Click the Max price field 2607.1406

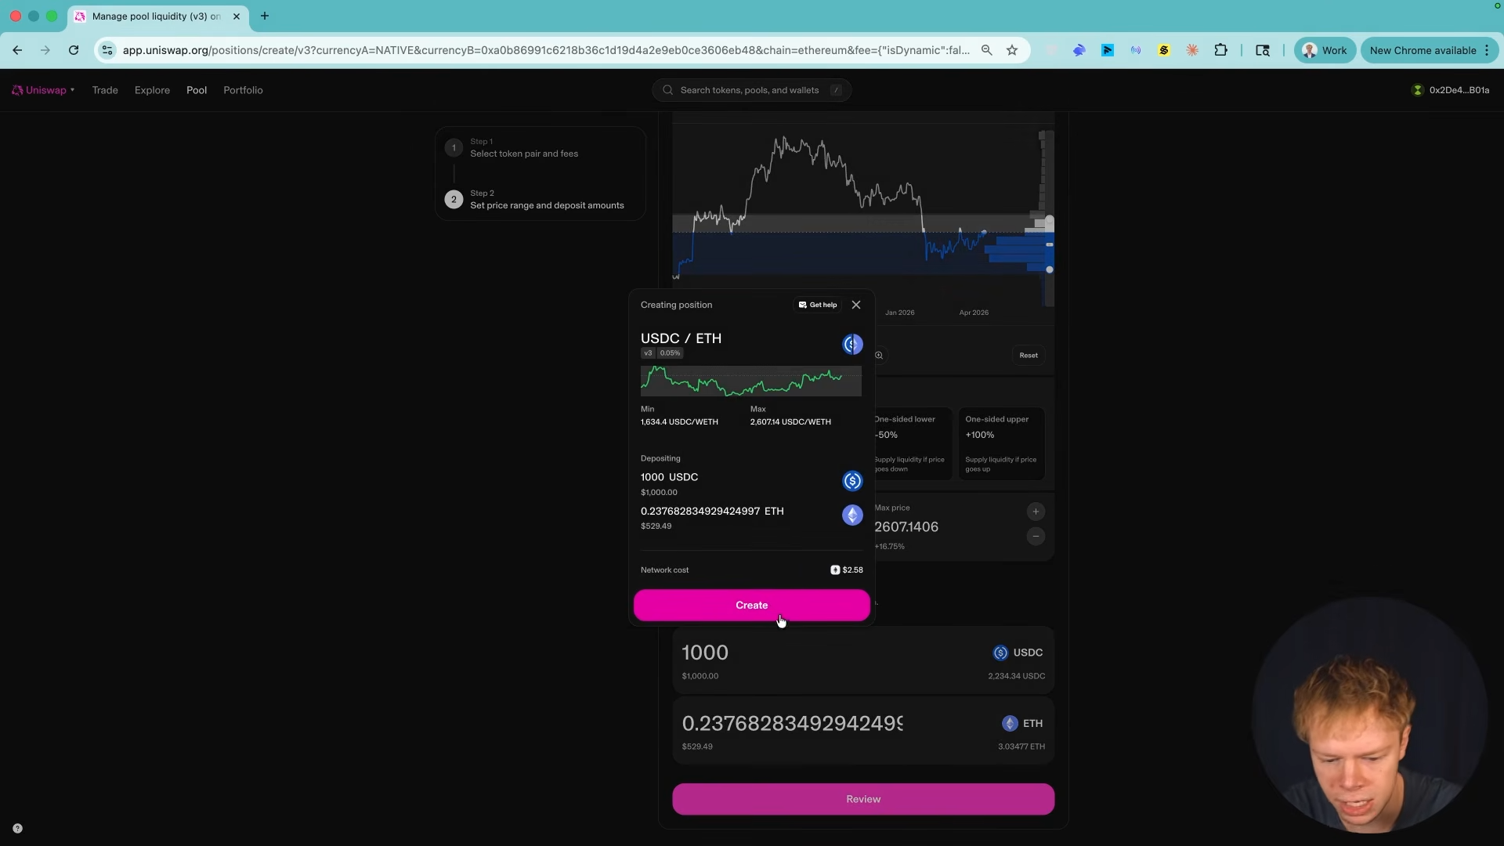coord(906,527)
